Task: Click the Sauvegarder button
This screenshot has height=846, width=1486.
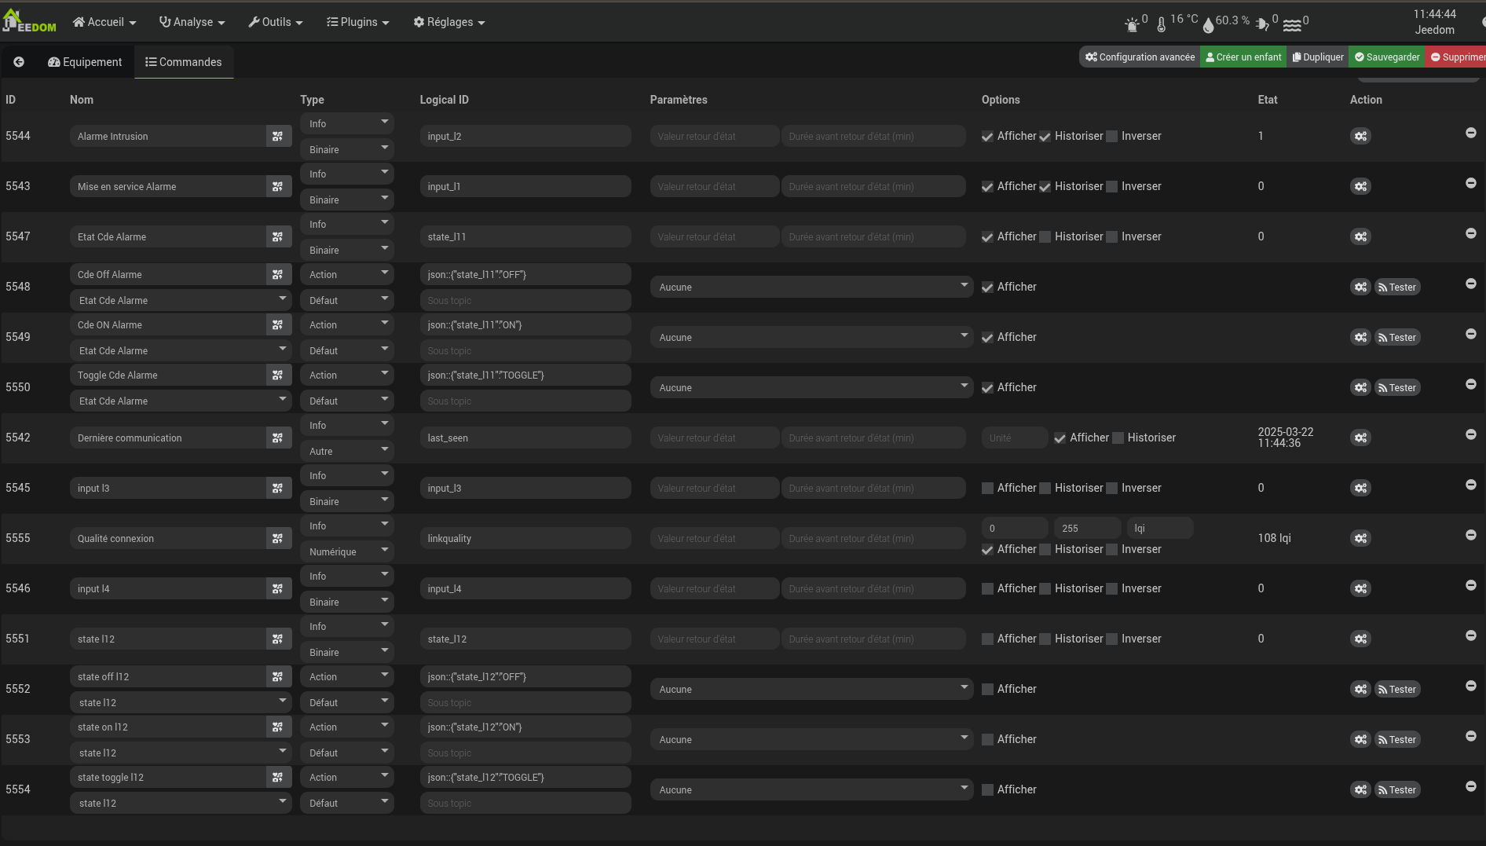Action: (x=1387, y=57)
